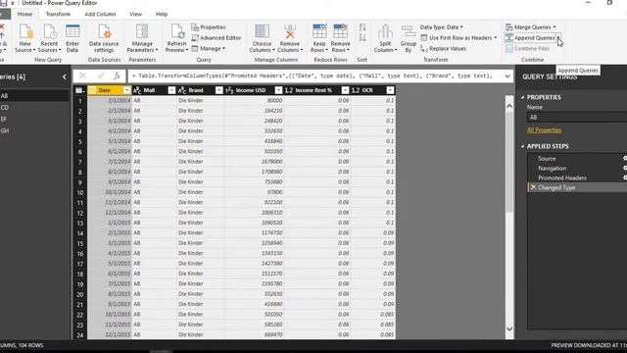Open query Properties

coord(209,27)
